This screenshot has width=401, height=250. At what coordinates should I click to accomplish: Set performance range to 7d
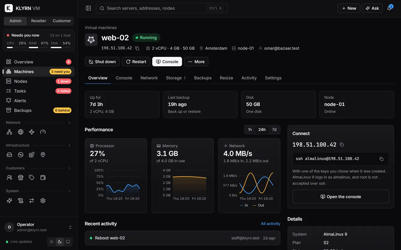point(274,130)
